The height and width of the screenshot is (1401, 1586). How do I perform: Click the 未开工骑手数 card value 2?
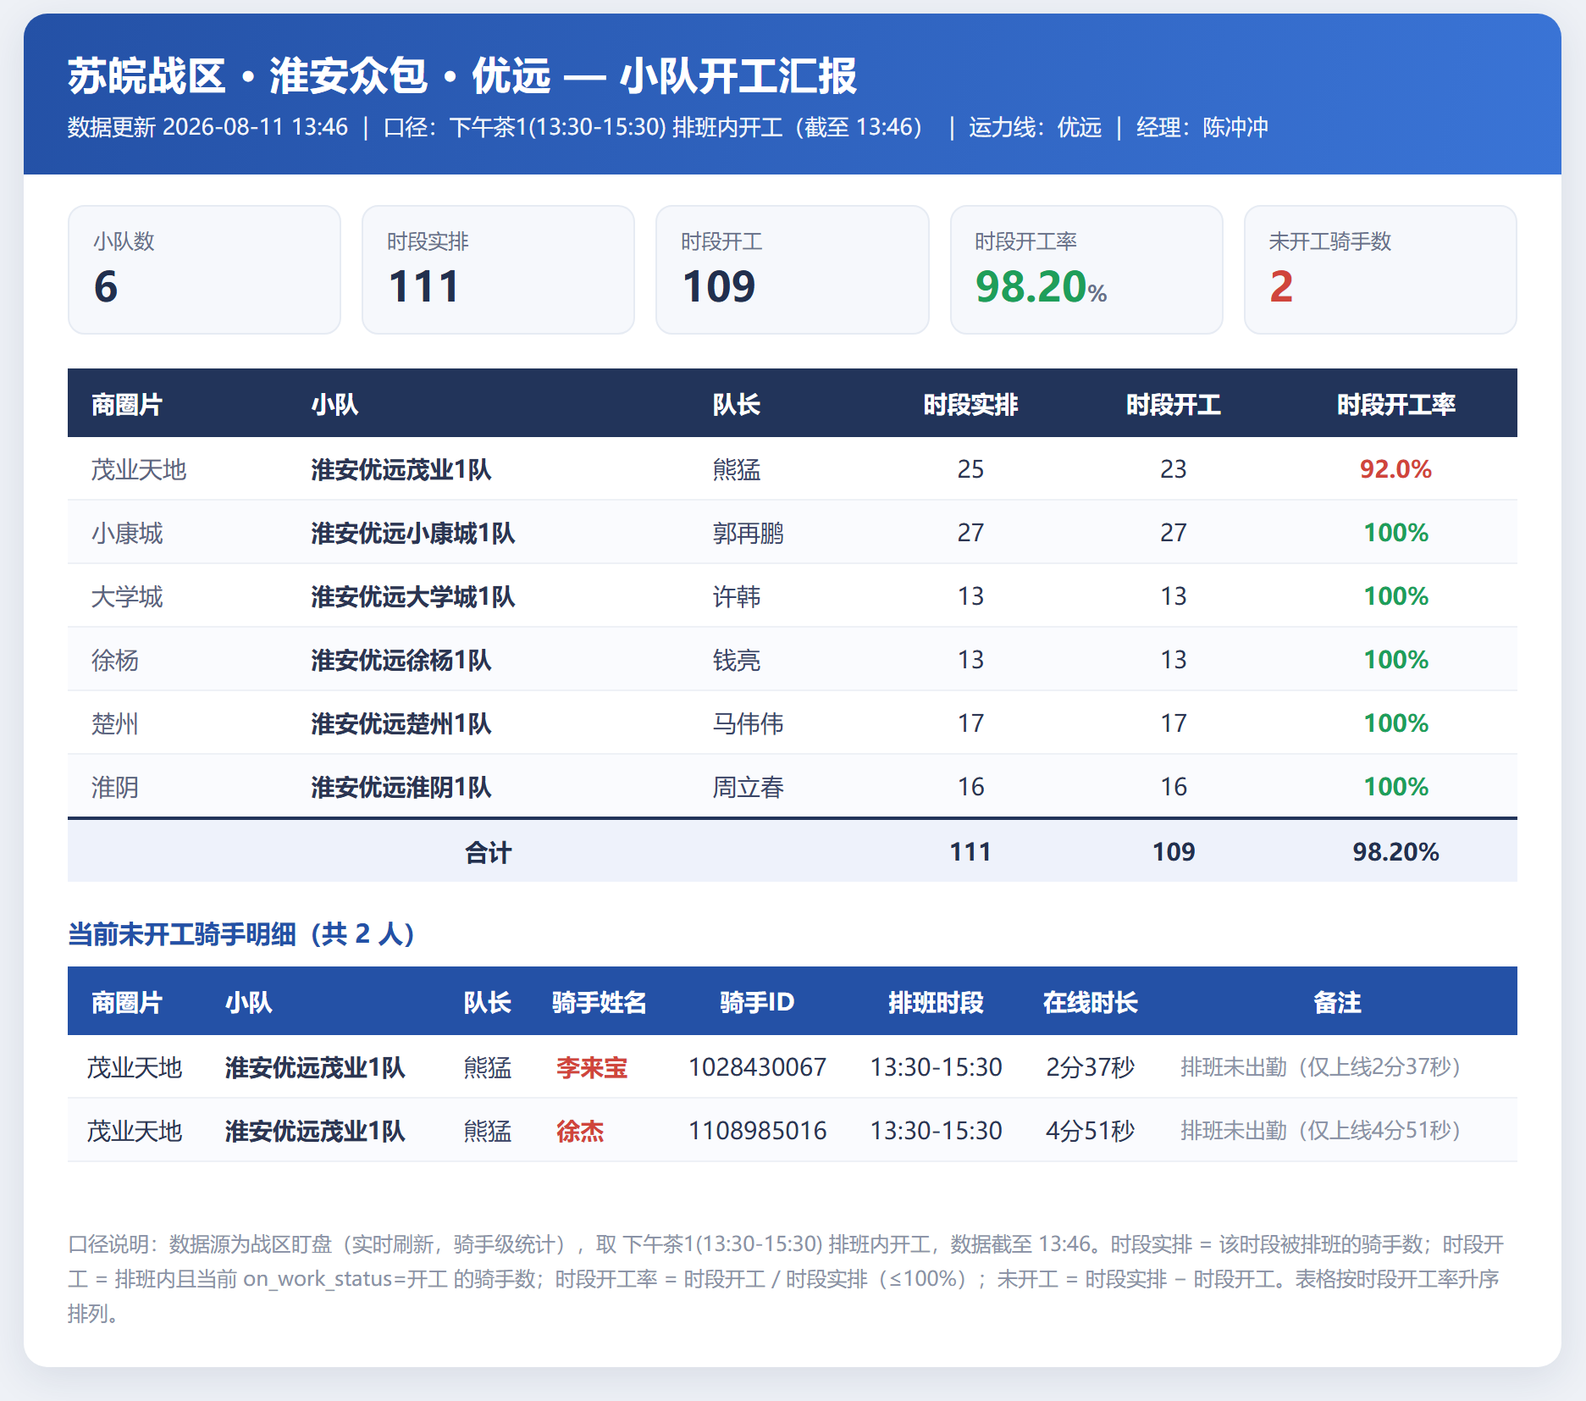(1281, 286)
